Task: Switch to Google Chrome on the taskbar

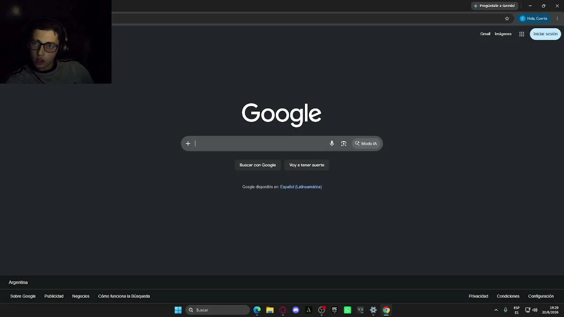Action: coord(386,310)
